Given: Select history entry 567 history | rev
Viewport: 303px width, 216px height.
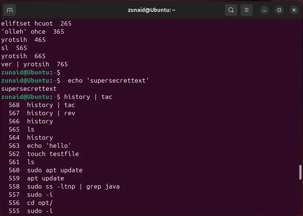Looking at the screenshot, I should click(x=51, y=113).
